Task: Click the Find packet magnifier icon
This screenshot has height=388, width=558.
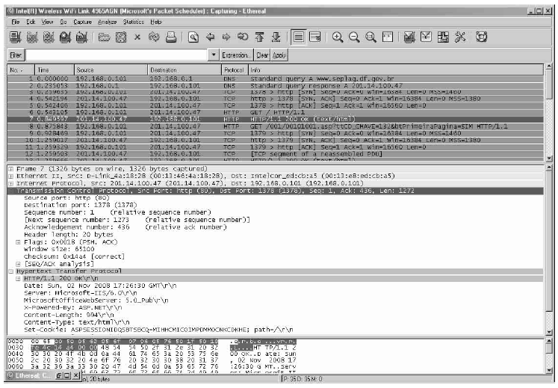Action: pyautogui.click(x=193, y=37)
